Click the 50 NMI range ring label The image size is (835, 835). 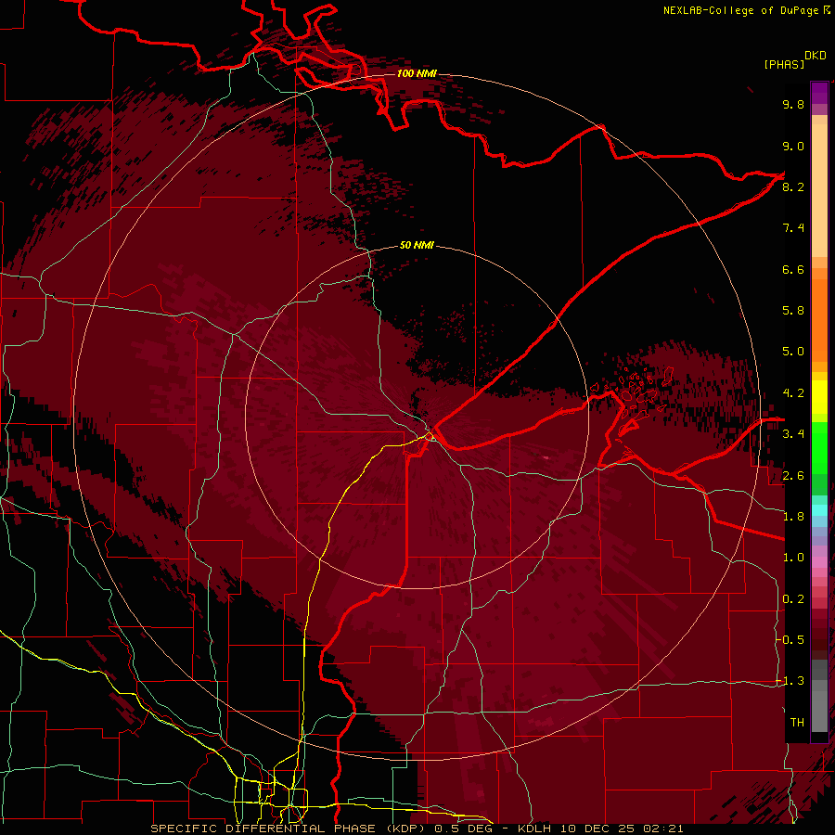pyautogui.click(x=417, y=245)
